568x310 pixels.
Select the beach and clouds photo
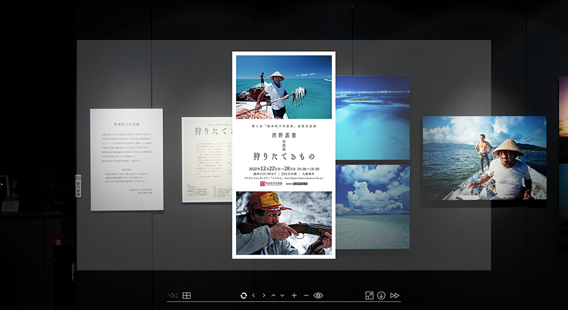tap(372, 198)
